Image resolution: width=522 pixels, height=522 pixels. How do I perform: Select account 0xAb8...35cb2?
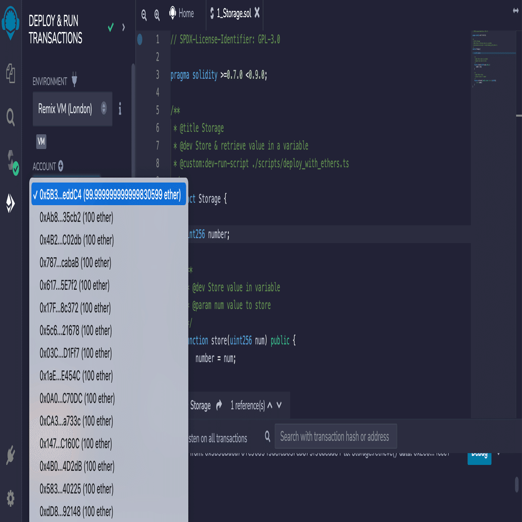point(109,217)
